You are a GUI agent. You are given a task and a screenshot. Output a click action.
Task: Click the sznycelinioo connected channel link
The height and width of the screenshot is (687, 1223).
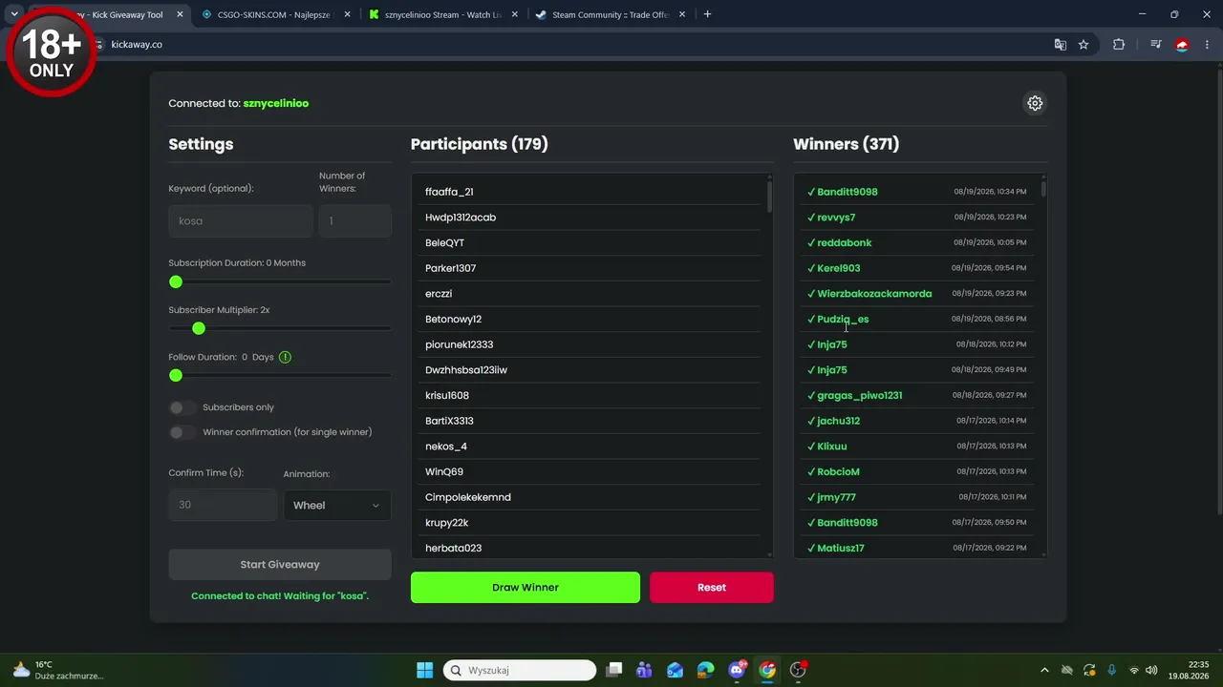(x=276, y=103)
